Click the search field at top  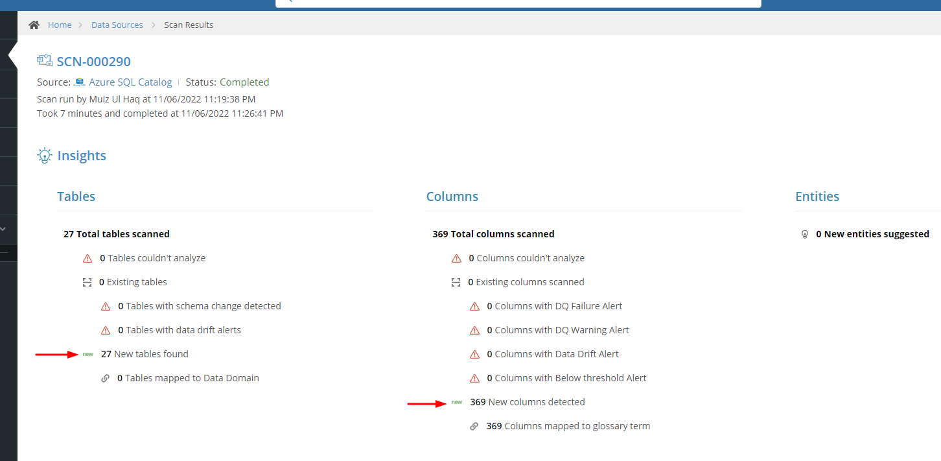point(518,2)
